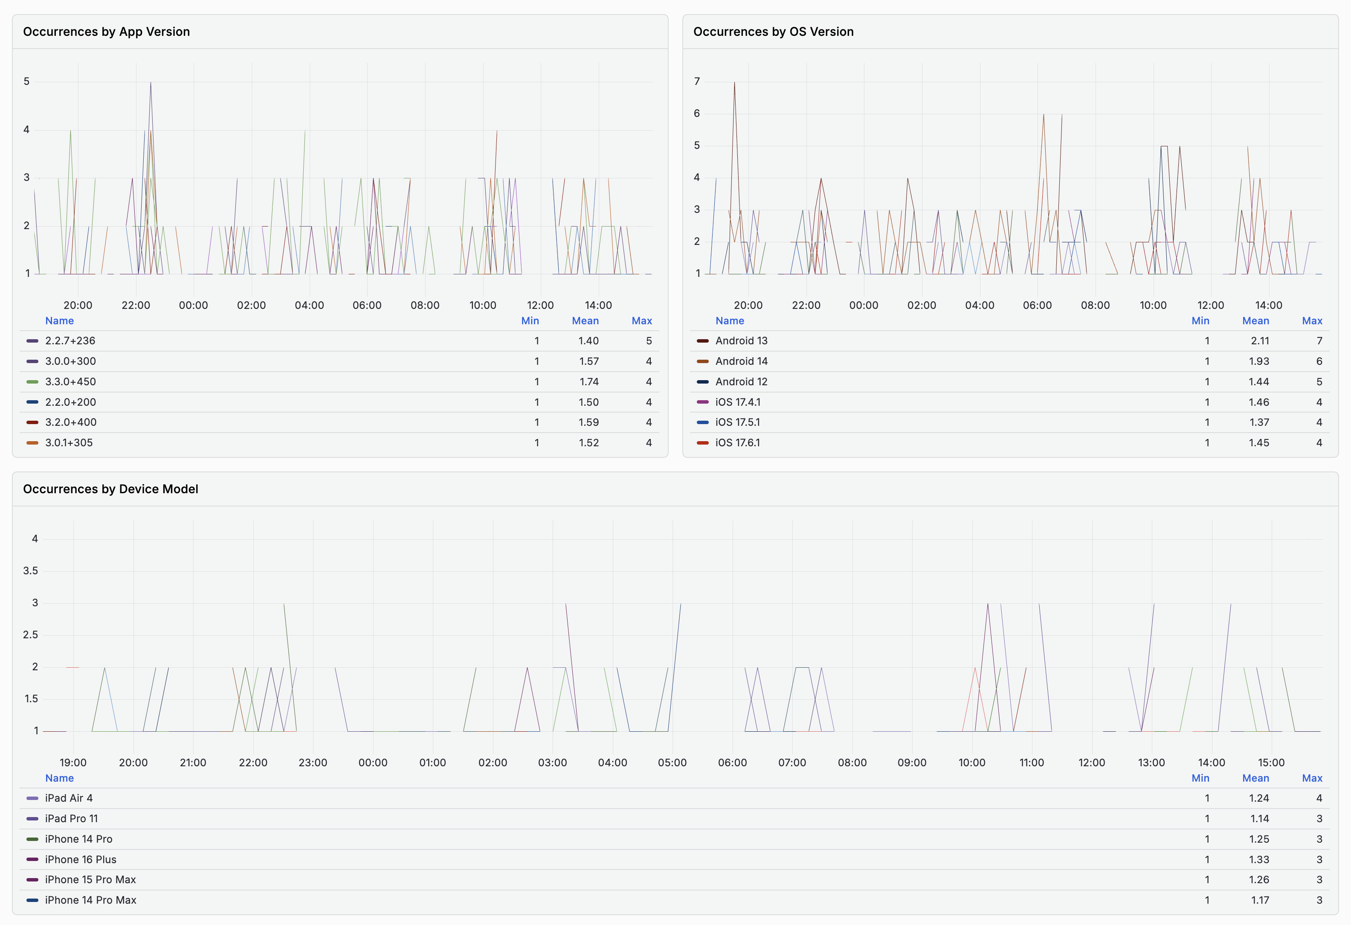Sort Device Model legend by Min
1351x925 pixels.
[x=1200, y=778]
